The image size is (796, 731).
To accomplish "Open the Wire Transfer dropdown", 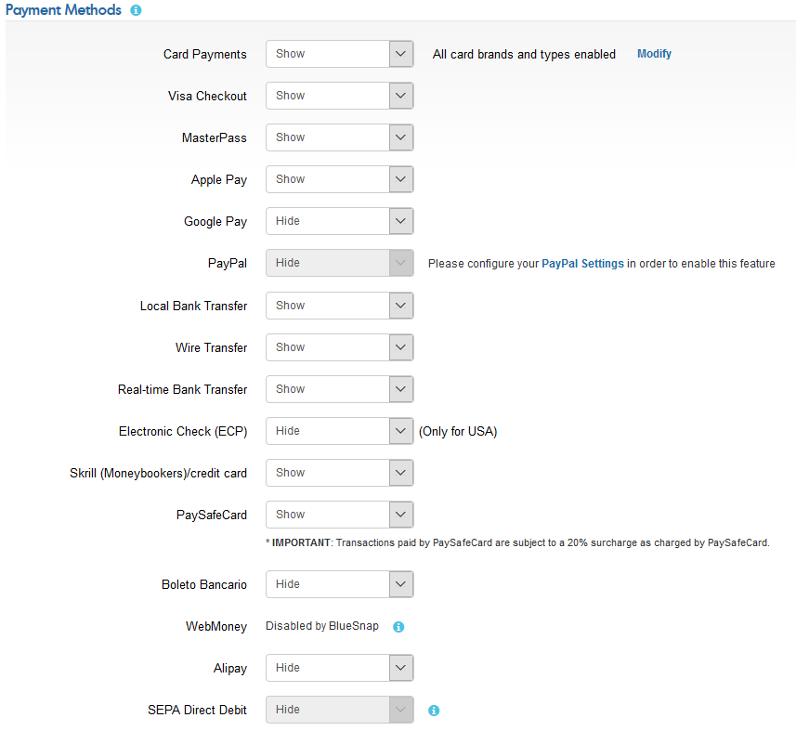I will [340, 347].
